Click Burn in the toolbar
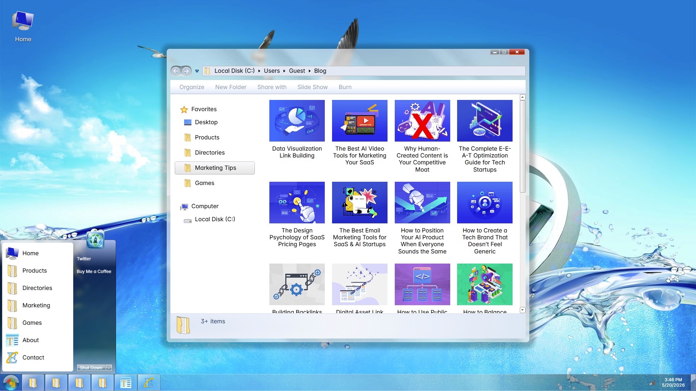This screenshot has width=696, height=391. [345, 87]
